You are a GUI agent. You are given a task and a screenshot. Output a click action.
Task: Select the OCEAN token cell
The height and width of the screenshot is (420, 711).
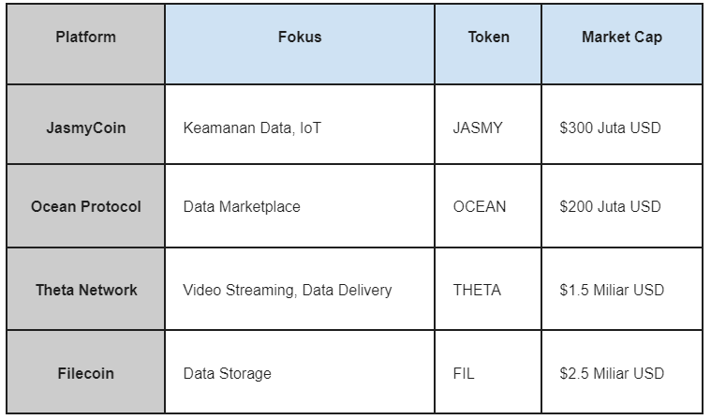488,206
